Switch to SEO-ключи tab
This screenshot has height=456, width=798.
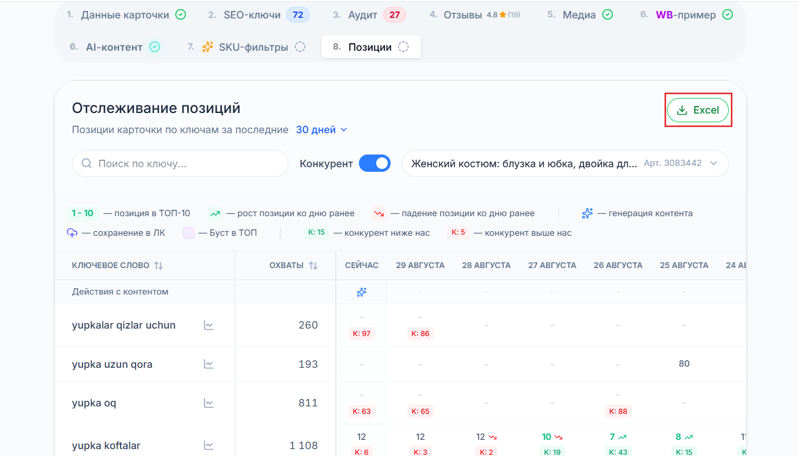[258, 15]
